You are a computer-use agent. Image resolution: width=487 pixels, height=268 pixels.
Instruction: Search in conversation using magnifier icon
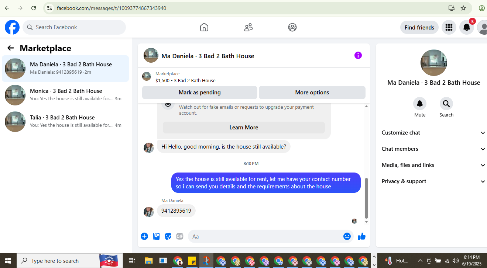(x=446, y=104)
